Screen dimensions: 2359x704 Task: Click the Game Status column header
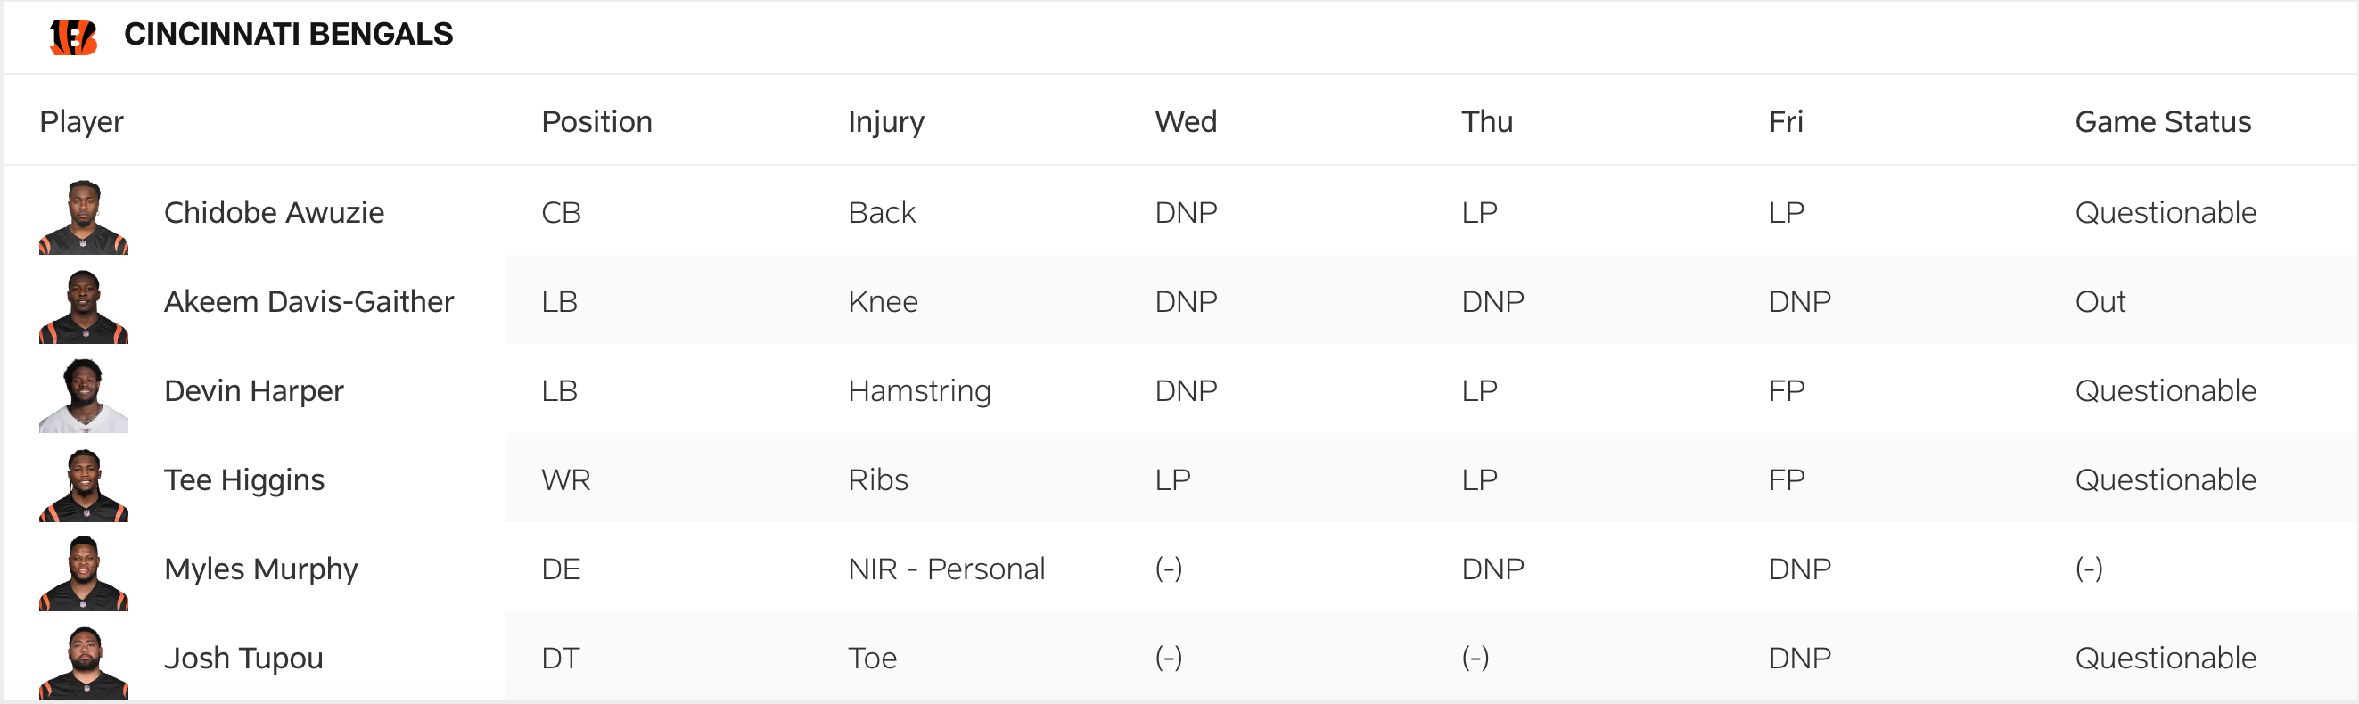coord(2162,122)
